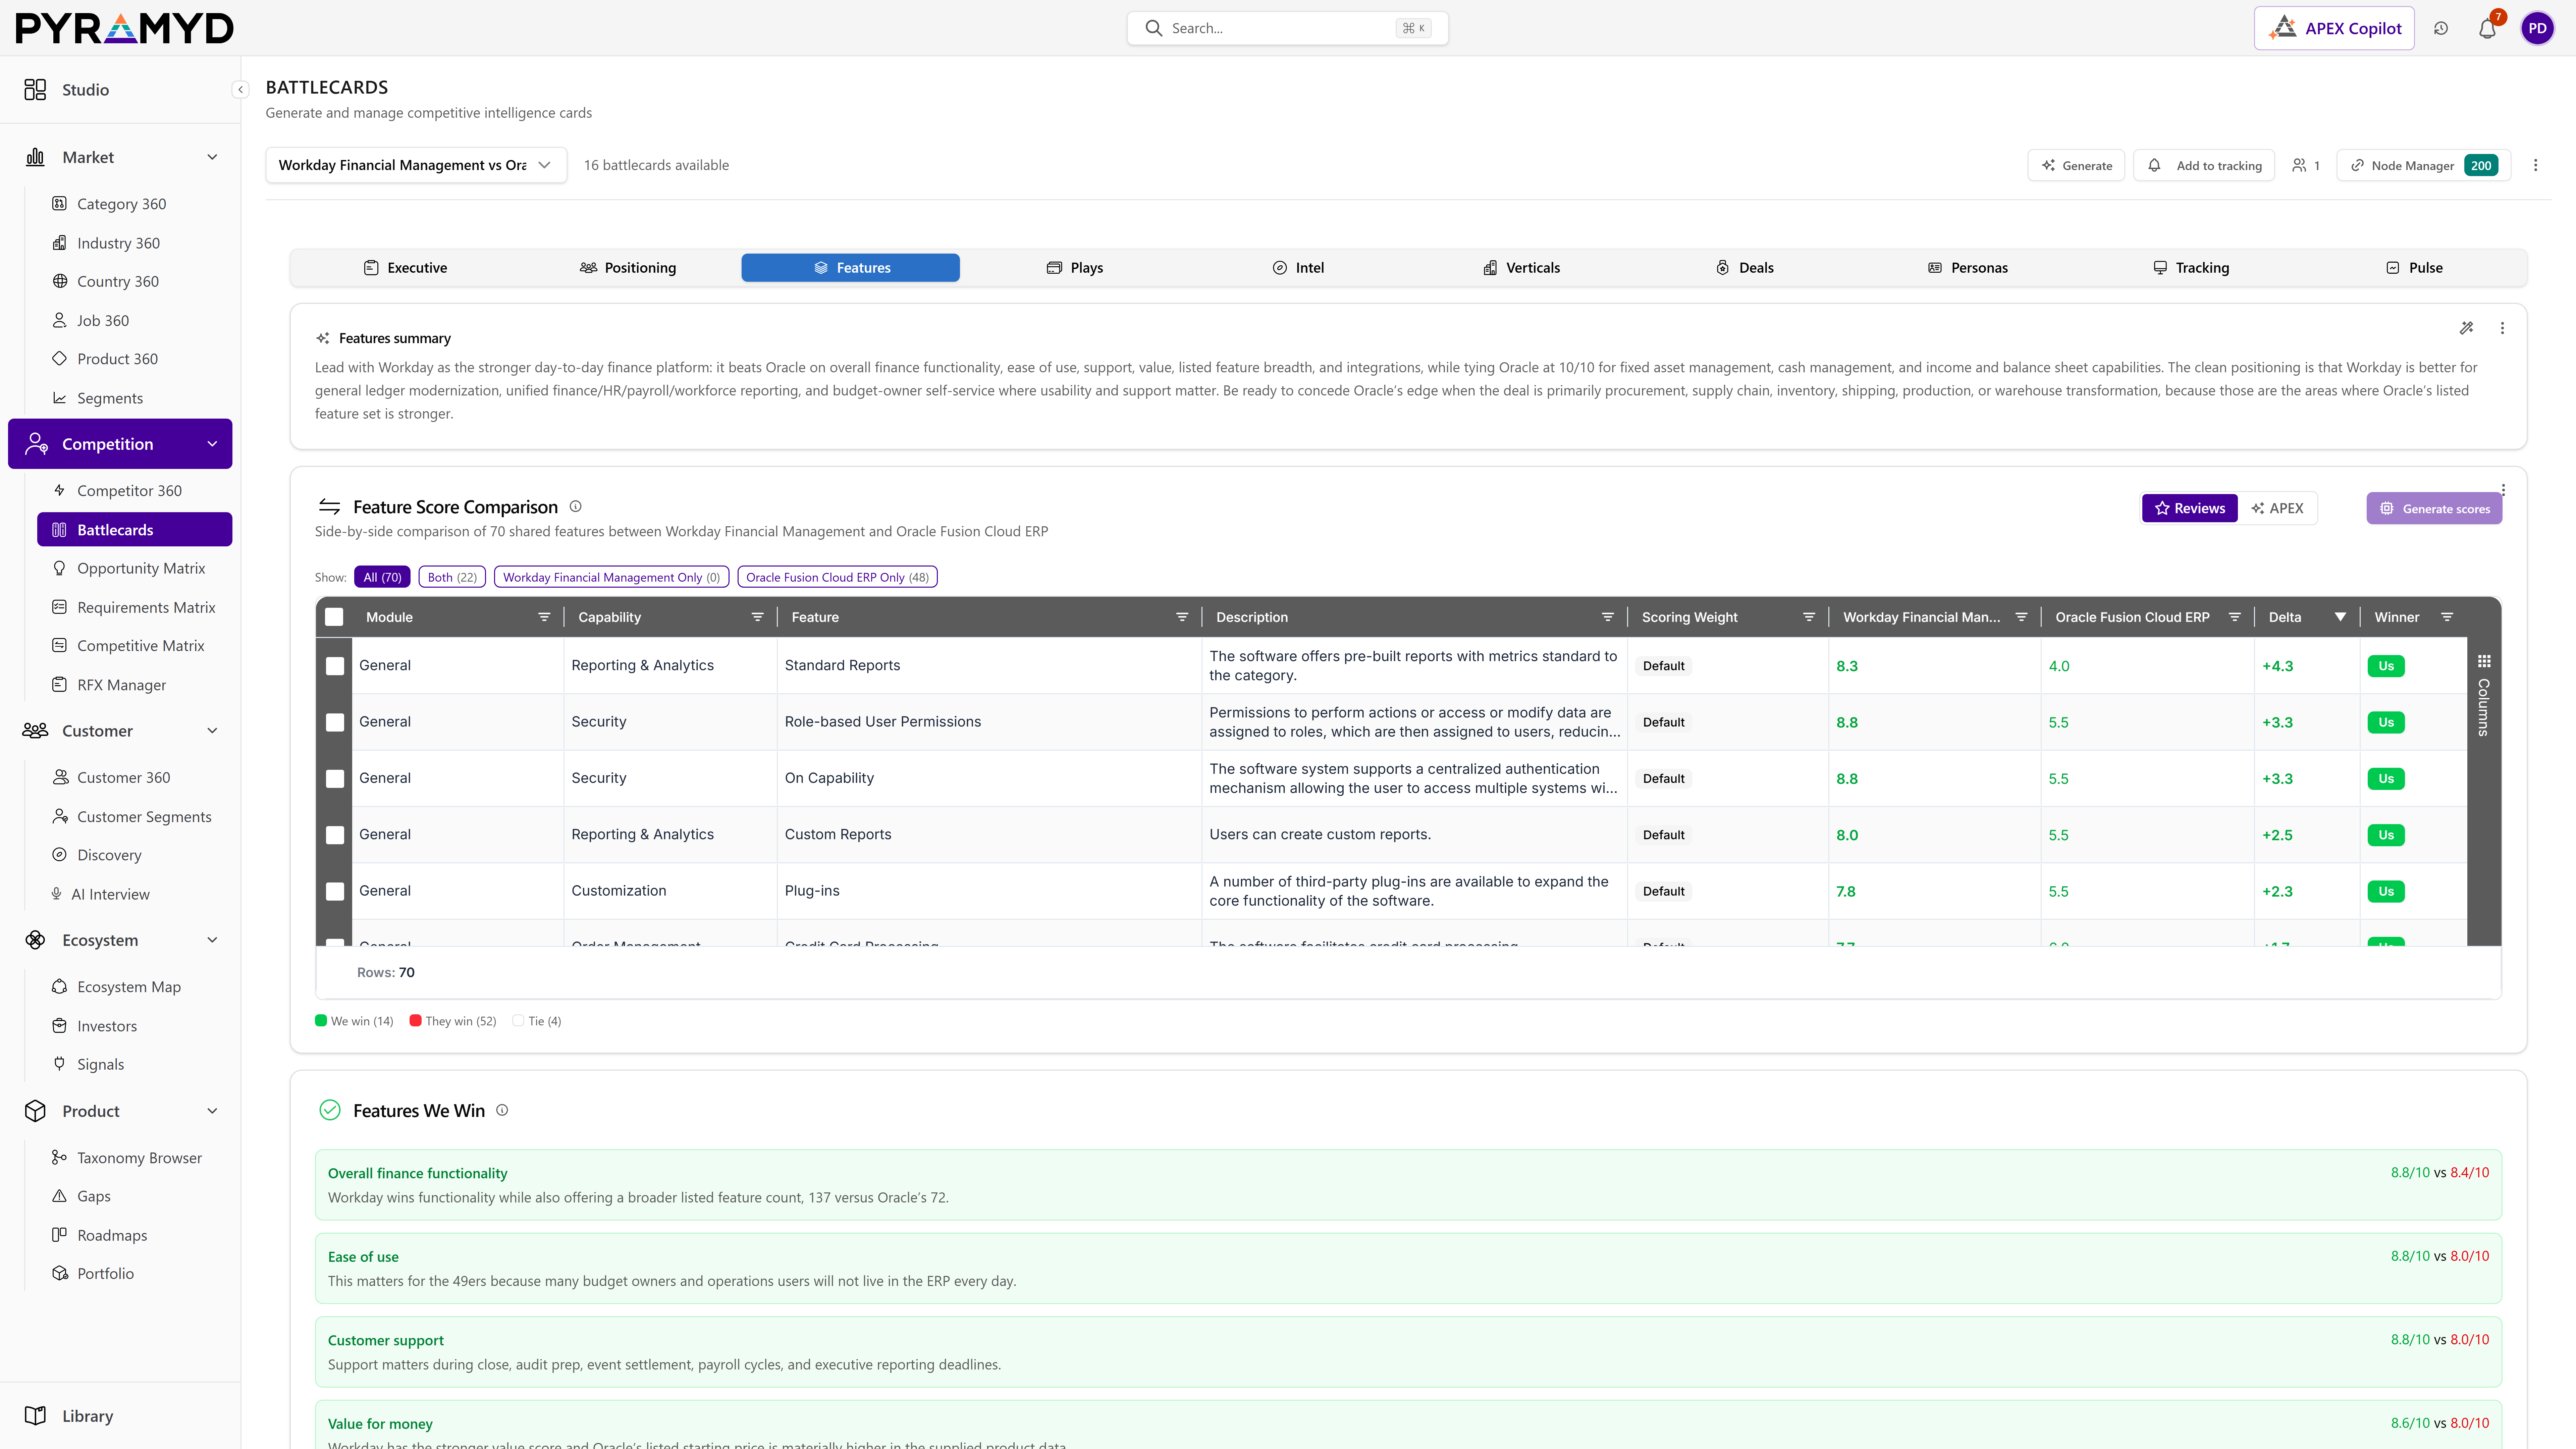Open Features summary three-dot menu
2576x1449 pixels.
click(x=2502, y=328)
